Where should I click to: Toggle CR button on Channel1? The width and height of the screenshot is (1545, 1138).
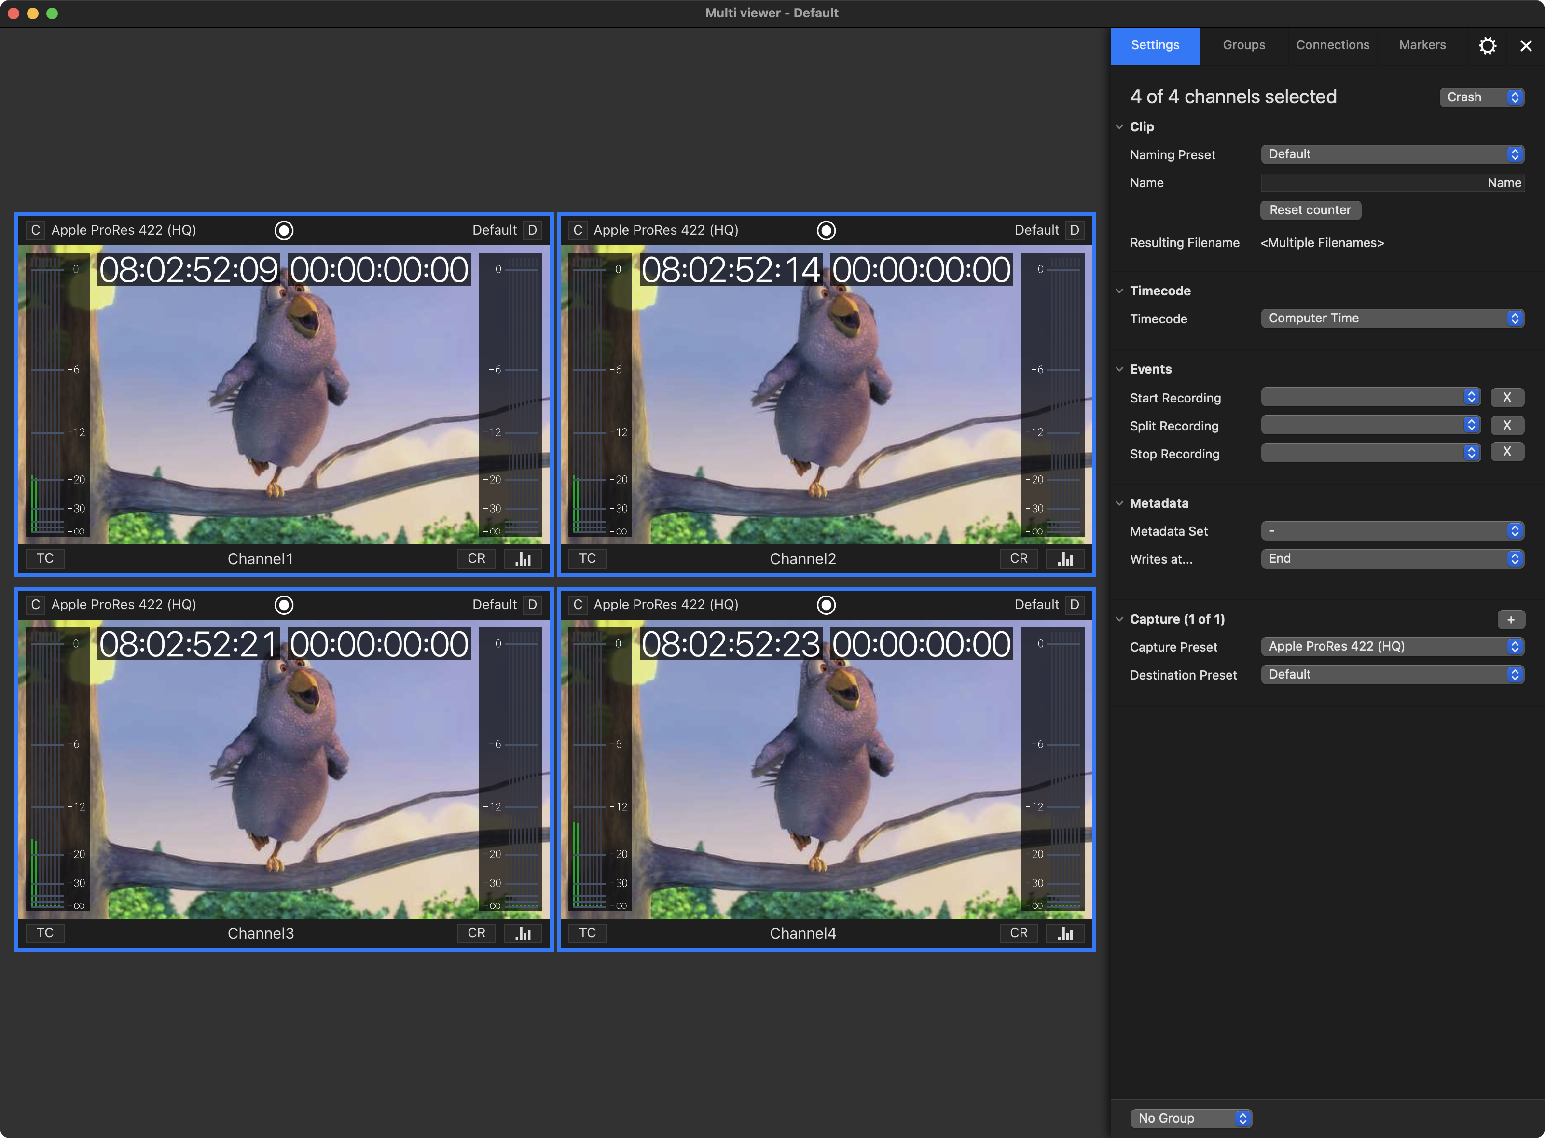tap(477, 559)
